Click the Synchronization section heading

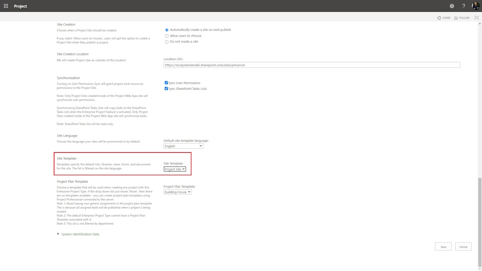(x=68, y=78)
